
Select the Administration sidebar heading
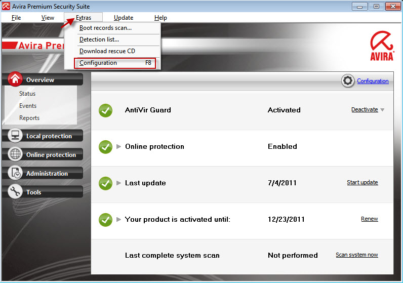click(x=43, y=173)
